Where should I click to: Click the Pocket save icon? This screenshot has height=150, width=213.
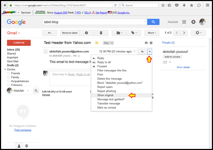point(176,5)
